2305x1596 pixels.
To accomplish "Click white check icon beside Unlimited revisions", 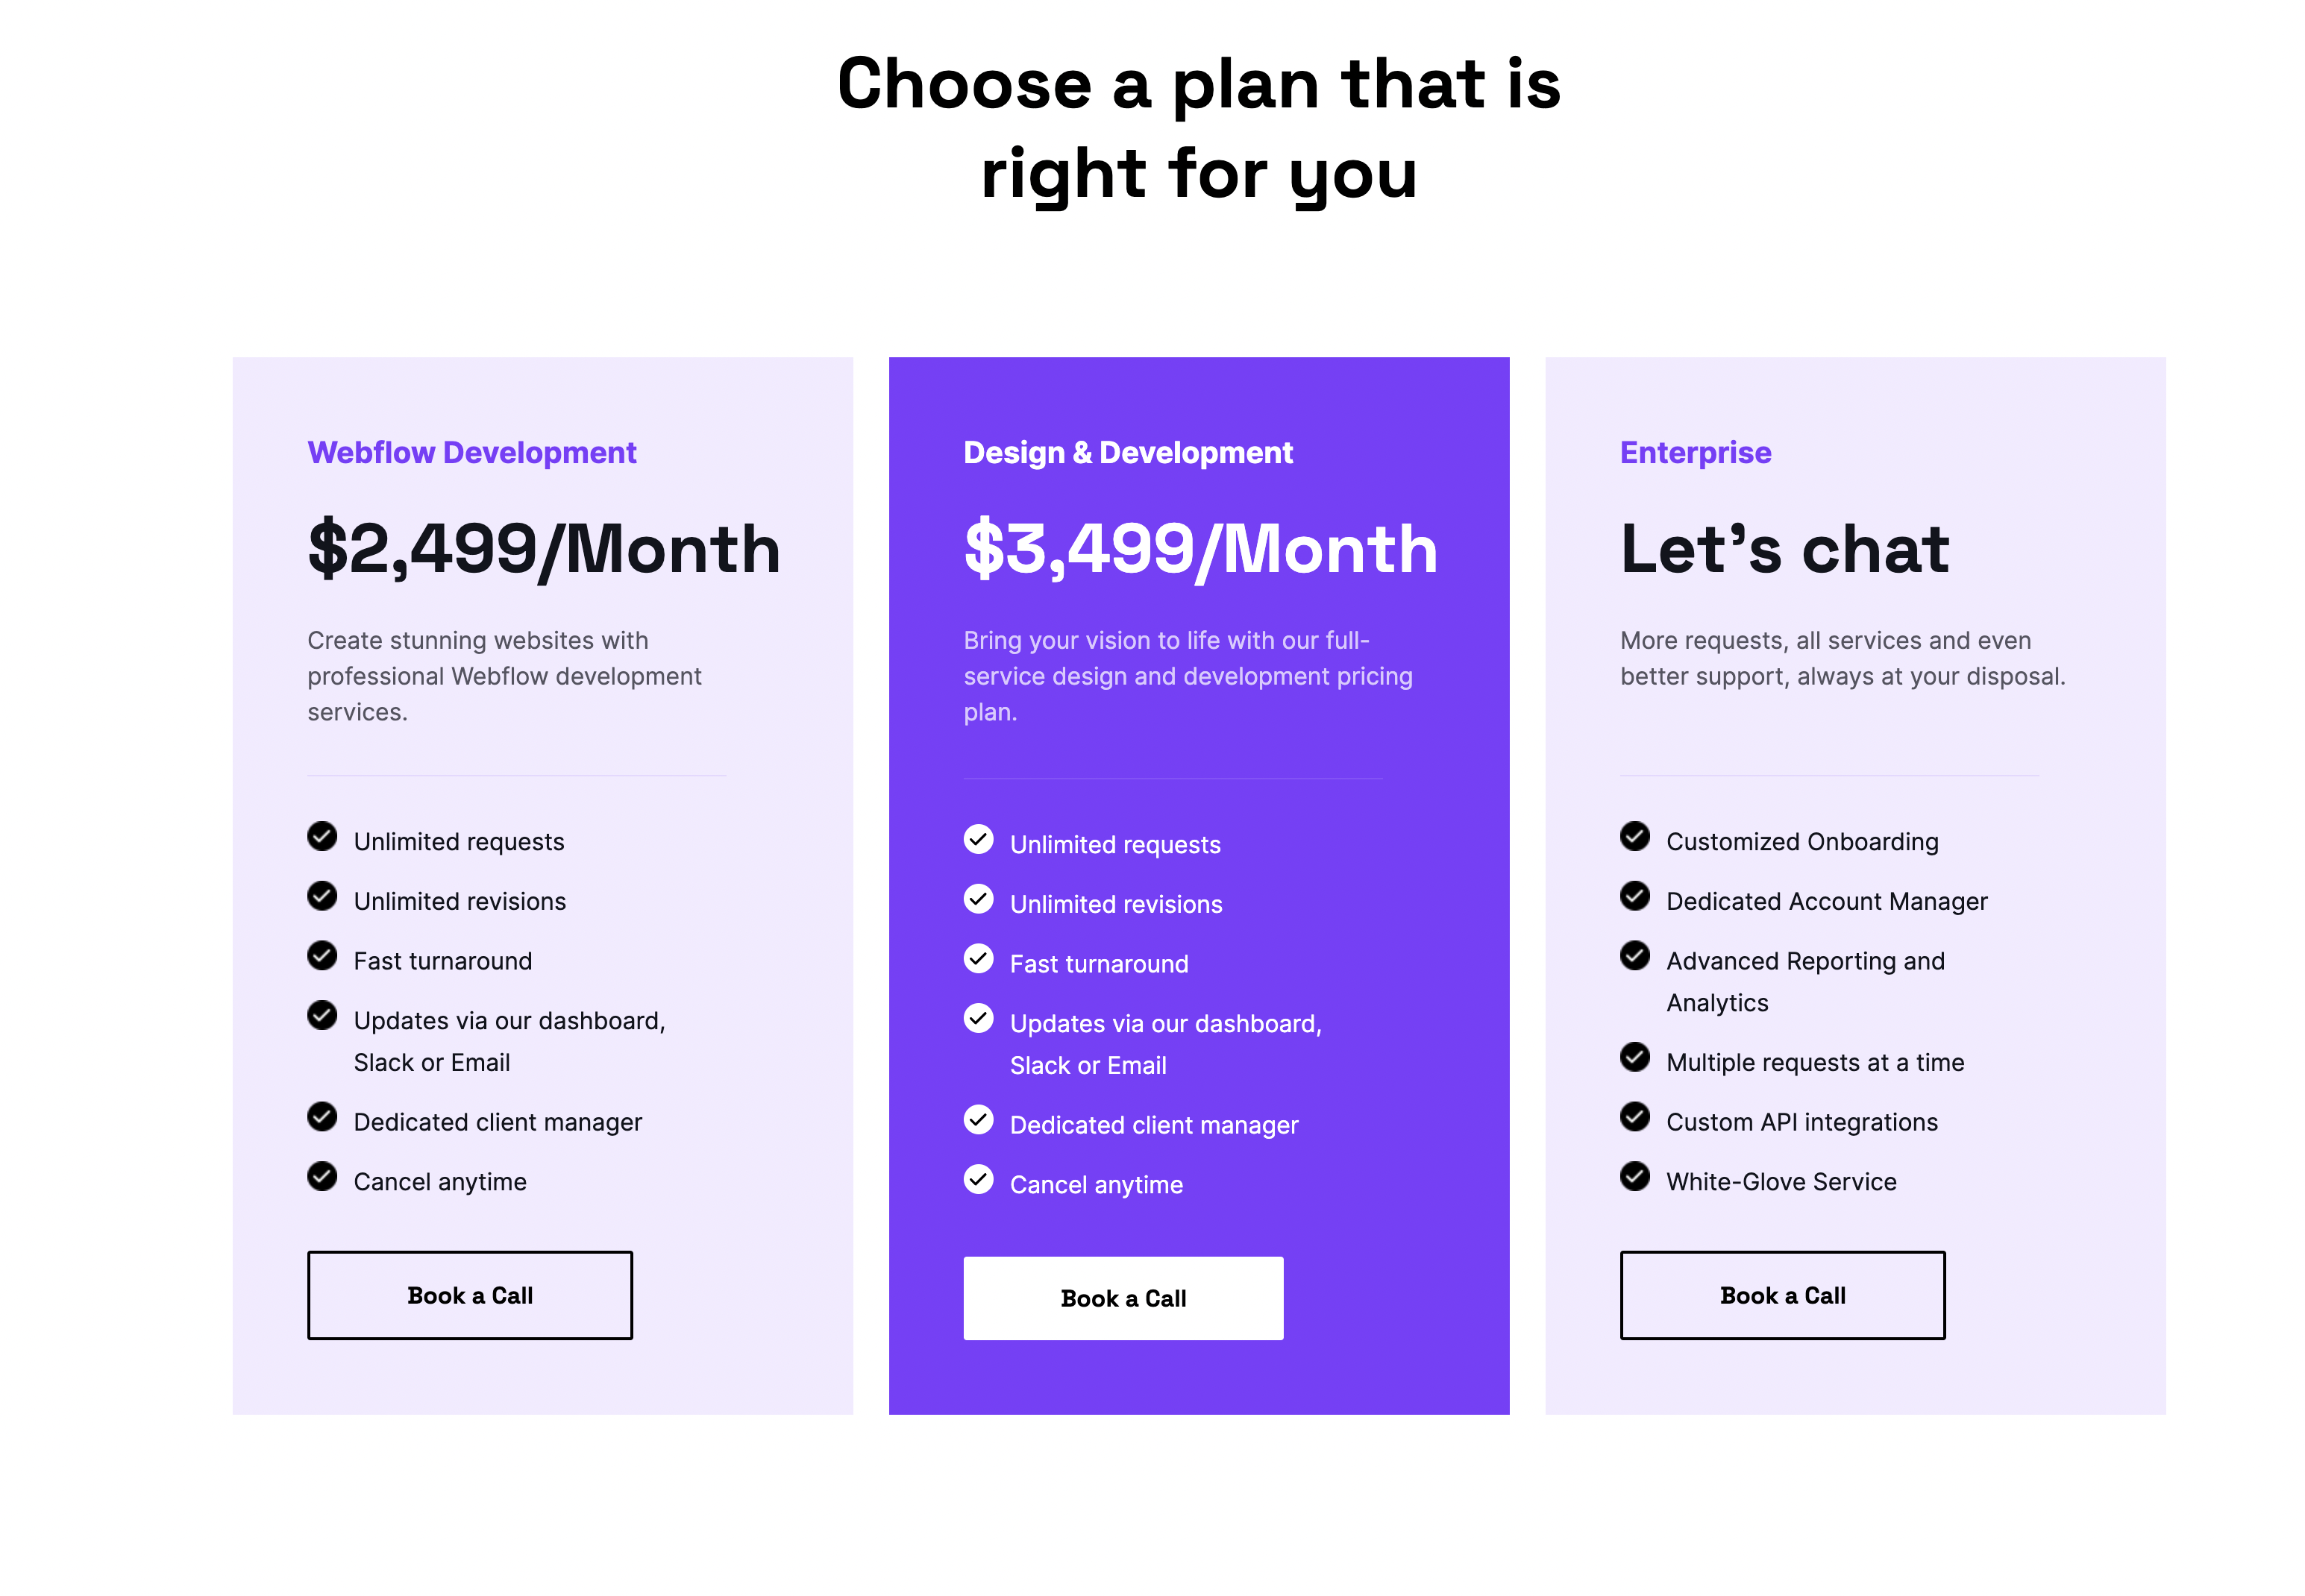I will pyautogui.click(x=978, y=899).
